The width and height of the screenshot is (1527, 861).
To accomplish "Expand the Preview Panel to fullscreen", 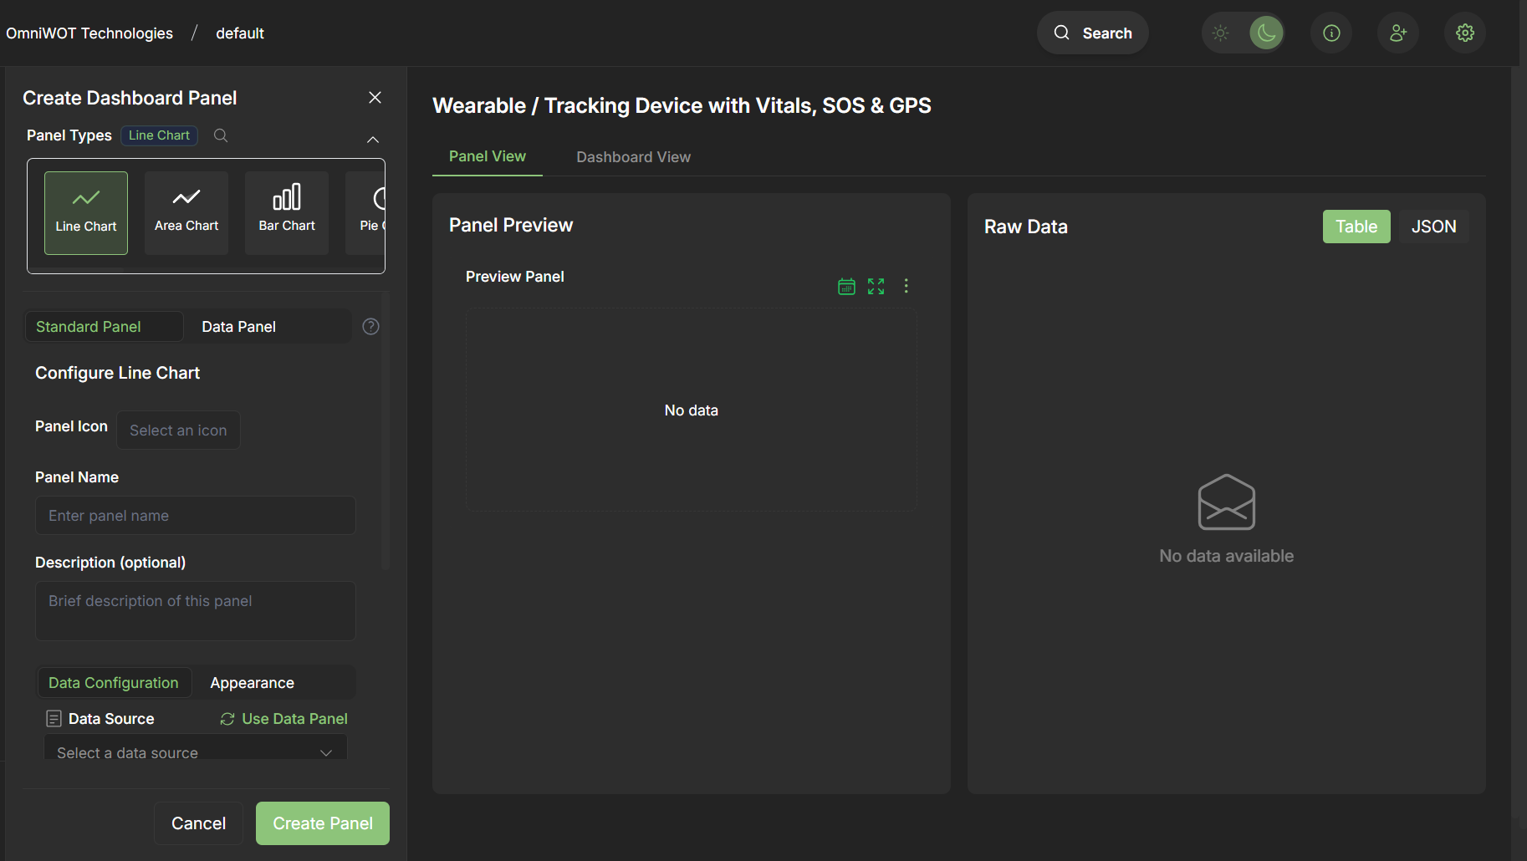I will 876,286.
